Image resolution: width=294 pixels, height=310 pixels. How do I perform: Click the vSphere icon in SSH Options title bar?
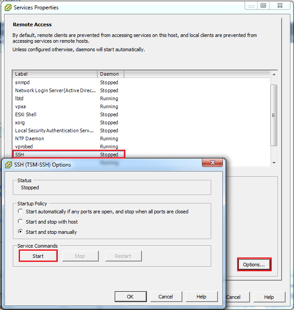point(8,165)
